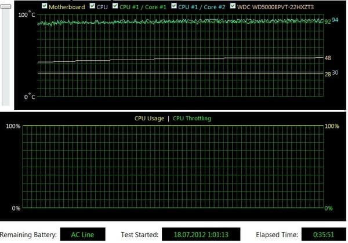Click inside the CPU usage graph area

[x=172, y=167]
